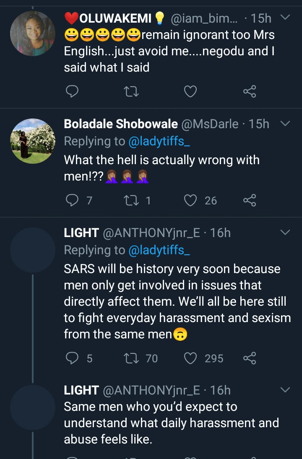Viewport: 302px width, 459px height.
Task: Like LIGHT's tweet with 295 likes
Action: pyautogui.click(x=190, y=358)
